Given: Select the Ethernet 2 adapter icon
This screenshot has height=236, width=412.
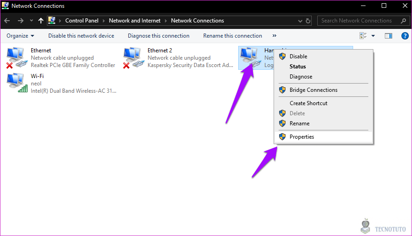Looking at the screenshot, I should click(133, 58).
